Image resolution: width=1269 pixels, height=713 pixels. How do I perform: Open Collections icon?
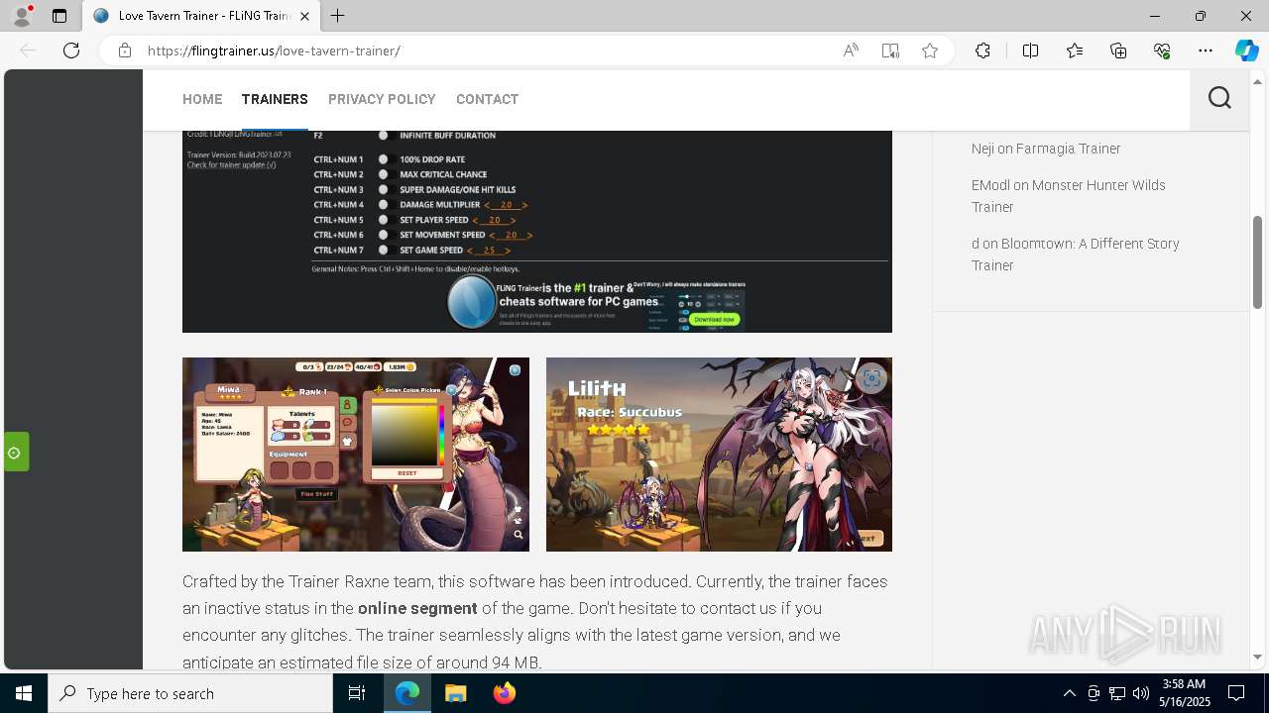coord(1118,51)
